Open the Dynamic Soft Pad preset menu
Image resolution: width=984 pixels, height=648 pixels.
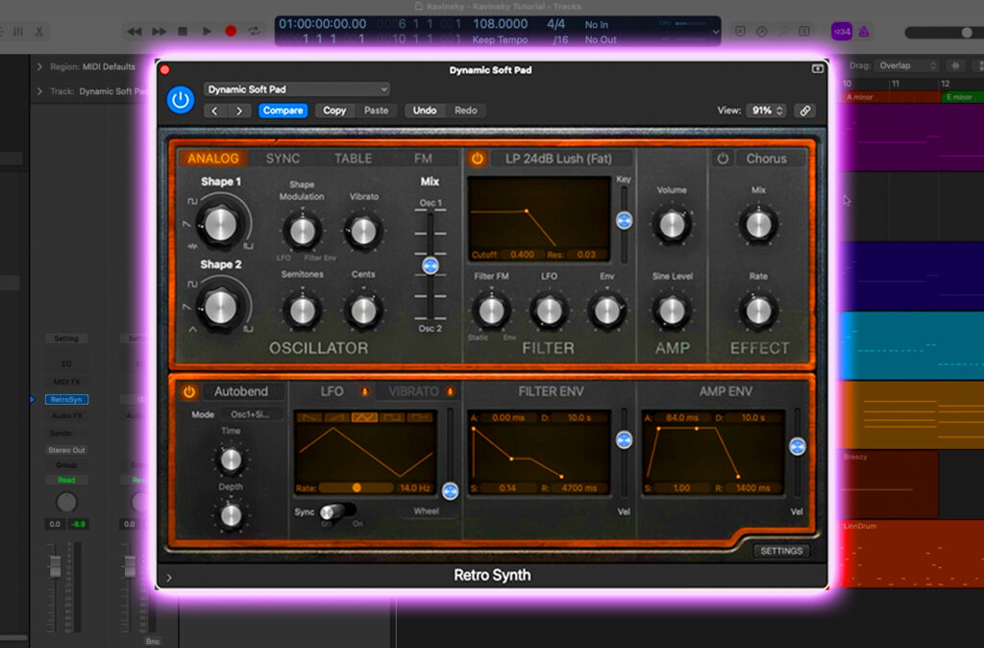click(296, 87)
